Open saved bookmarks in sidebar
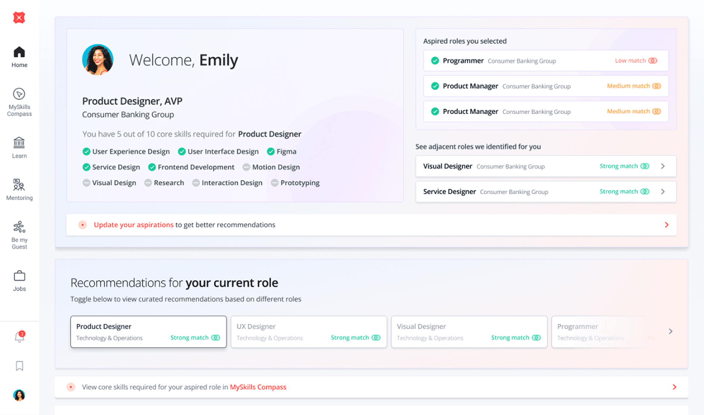The image size is (704, 415). click(19, 366)
